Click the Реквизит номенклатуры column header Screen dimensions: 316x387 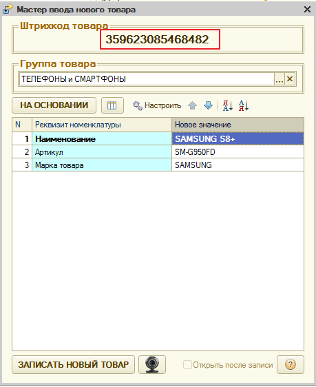pyautogui.click(x=102, y=125)
